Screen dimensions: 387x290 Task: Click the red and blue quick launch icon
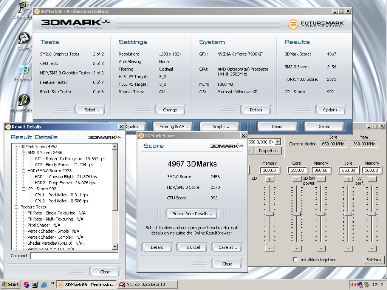pyautogui.click(x=26, y=285)
